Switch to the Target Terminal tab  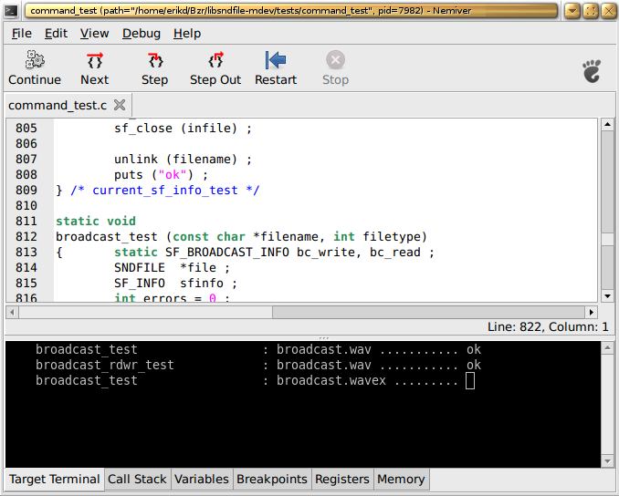pyautogui.click(x=54, y=479)
